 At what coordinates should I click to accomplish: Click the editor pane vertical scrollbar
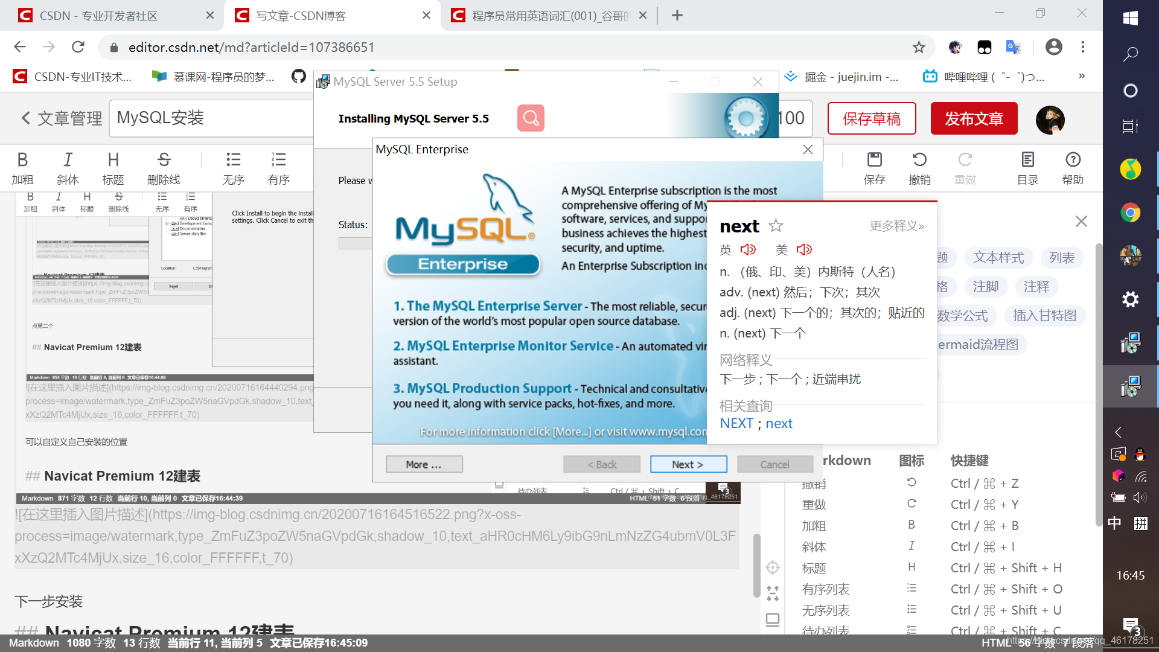(756, 566)
